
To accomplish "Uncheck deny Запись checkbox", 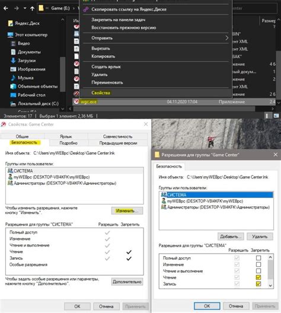I will pyautogui.click(x=258, y=283).
